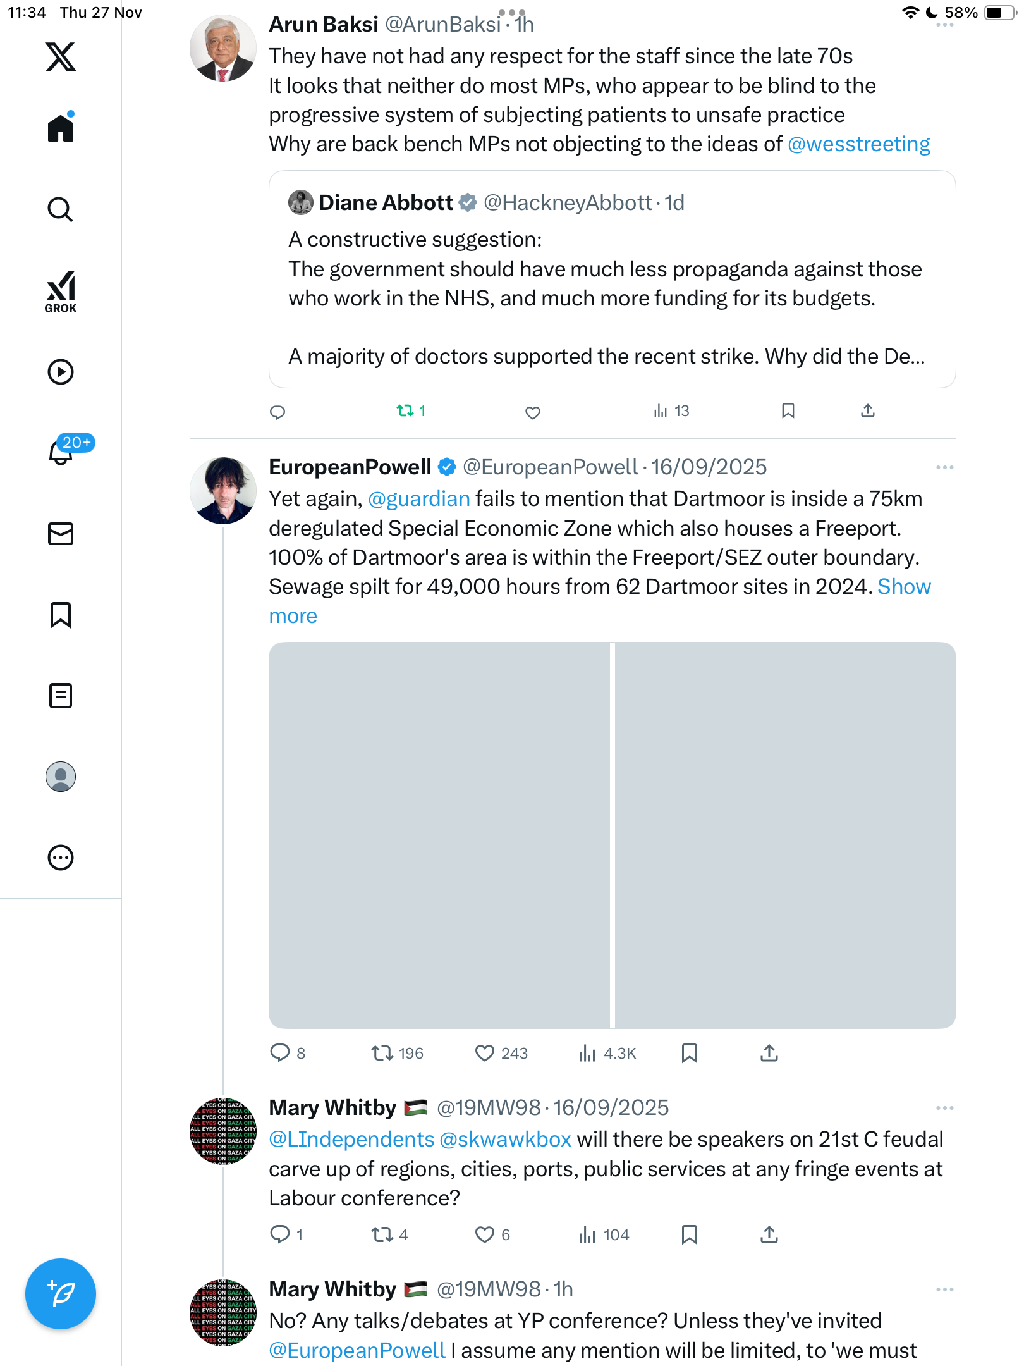Open the @guardian mention link

coord(419,499)
